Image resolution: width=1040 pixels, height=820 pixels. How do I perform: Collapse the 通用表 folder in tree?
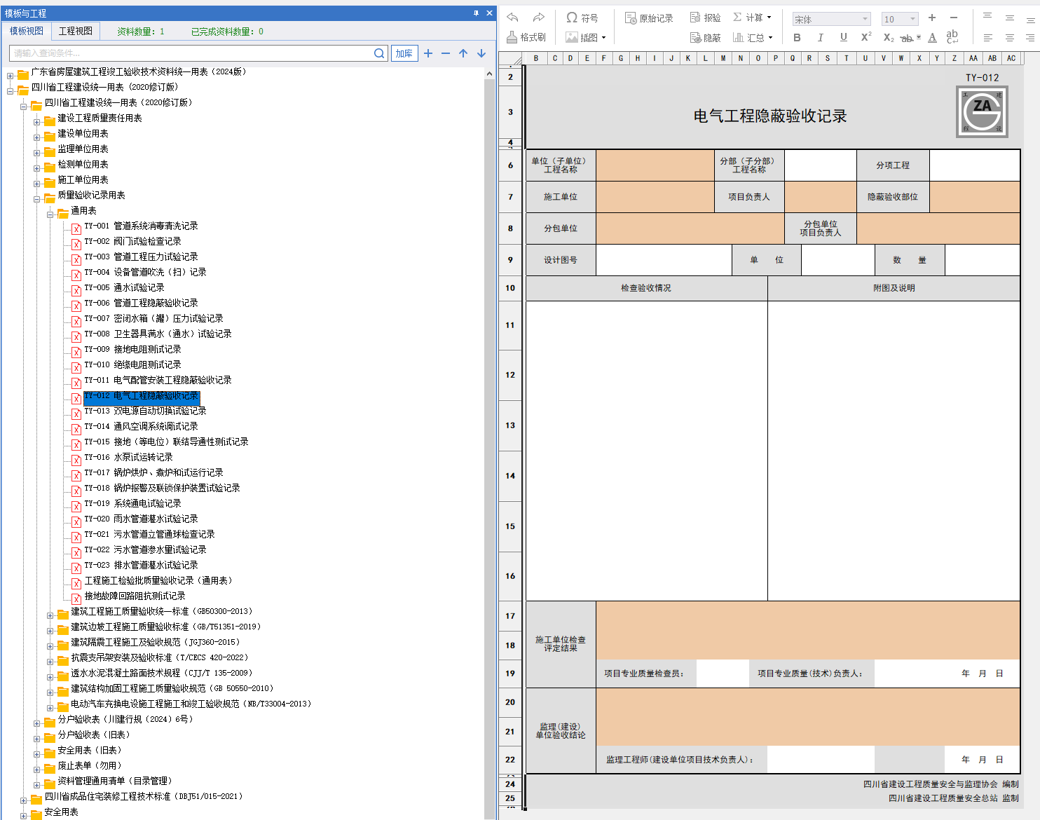pyautogui.click(x=50, y=214)
